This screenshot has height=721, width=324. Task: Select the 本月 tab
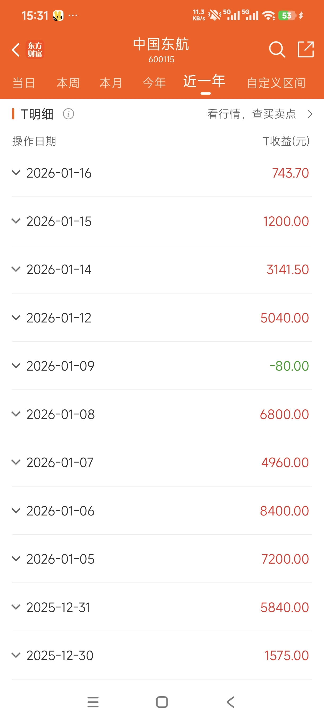coord(111,83)
